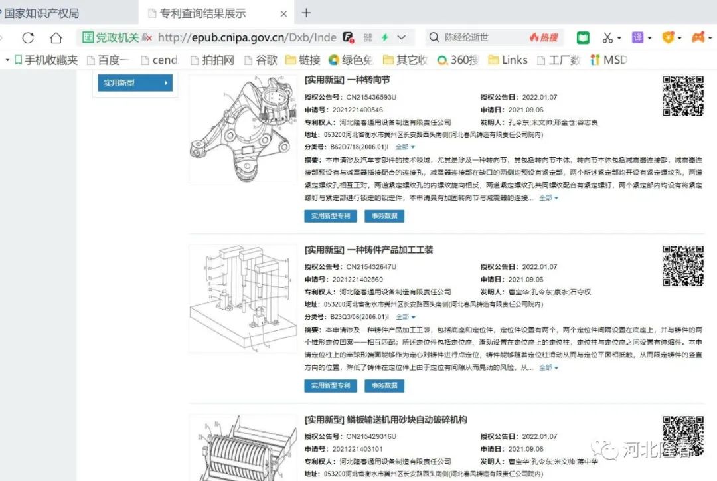Expand full abstract of 一种转向节 patent
717x481 pixels.
click(548, 198)
